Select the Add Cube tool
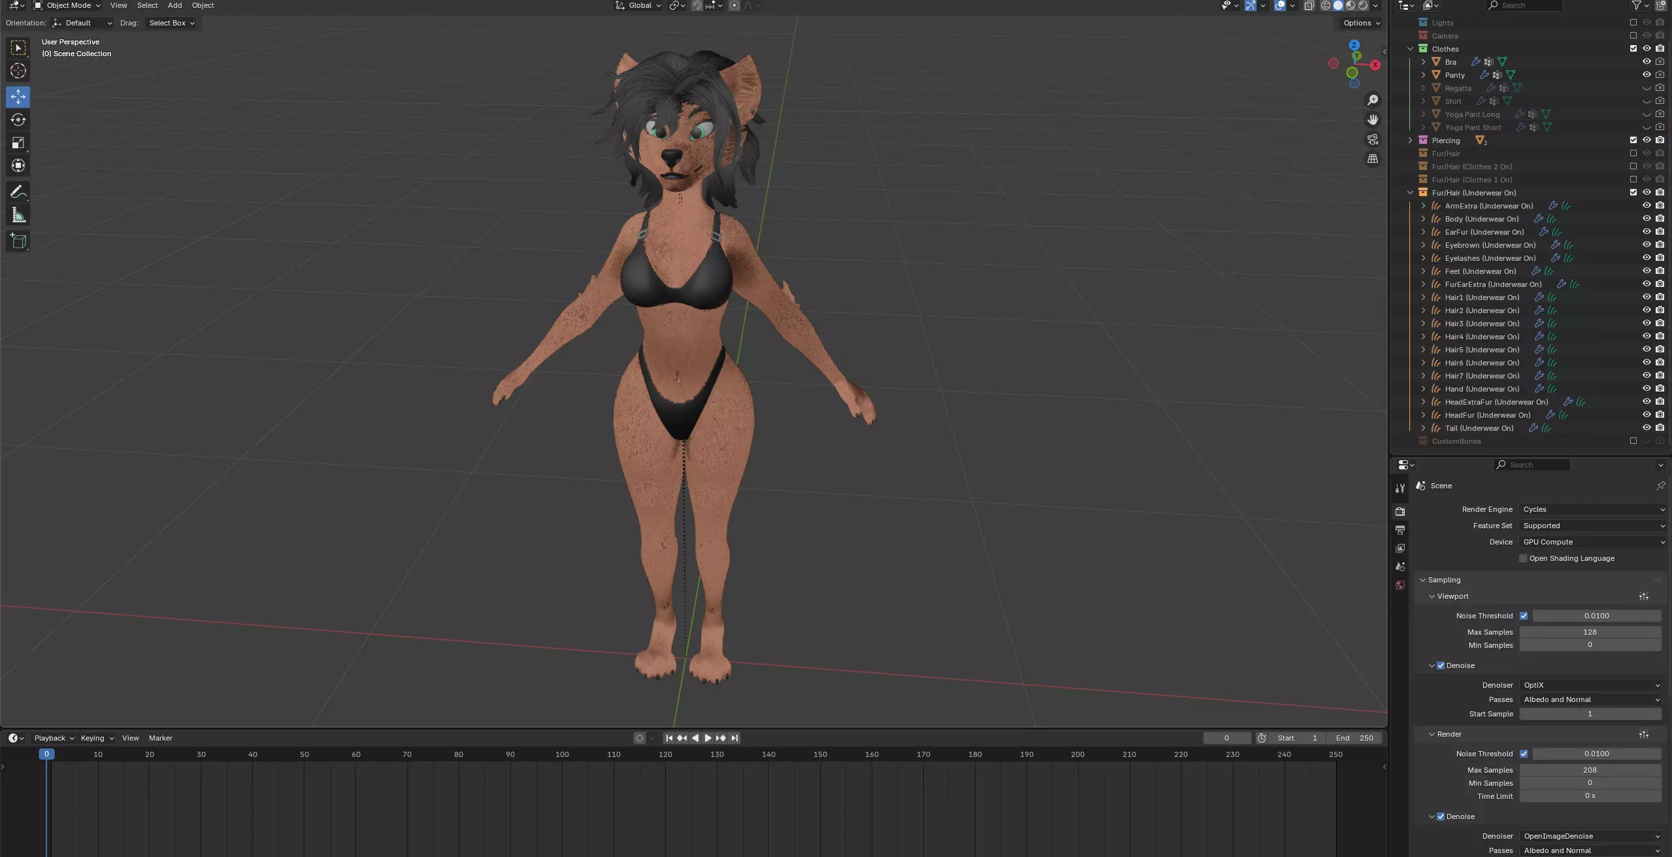The height and width of the screenshot is (857, 1672). (18, 241)
